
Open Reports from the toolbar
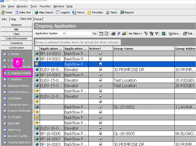coord(127,13)
